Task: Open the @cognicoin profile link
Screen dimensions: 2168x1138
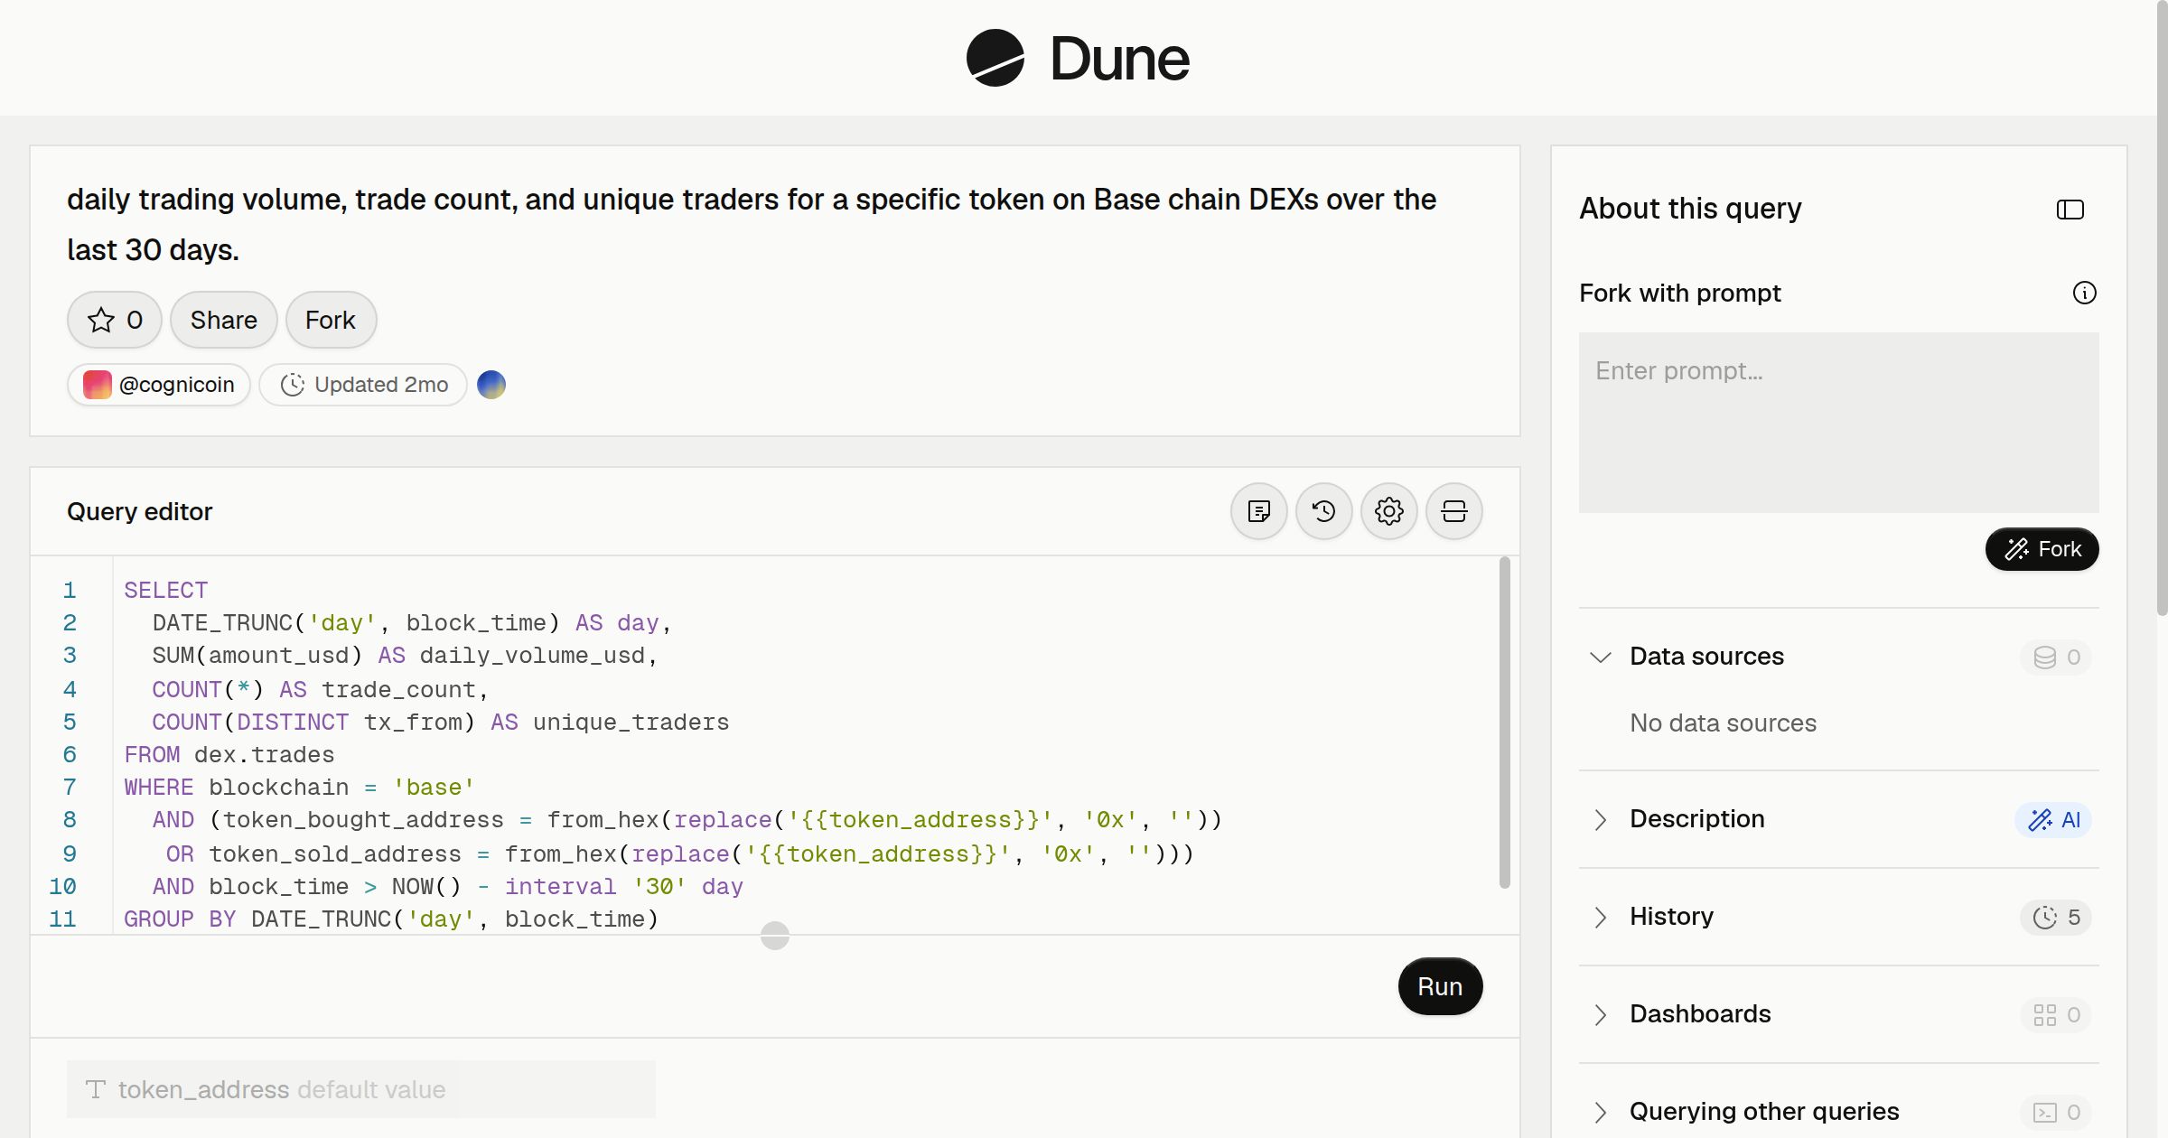Action: (159, 385)
